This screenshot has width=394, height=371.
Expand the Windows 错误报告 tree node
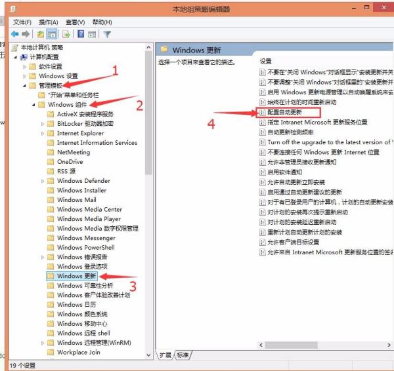[43, 258]
